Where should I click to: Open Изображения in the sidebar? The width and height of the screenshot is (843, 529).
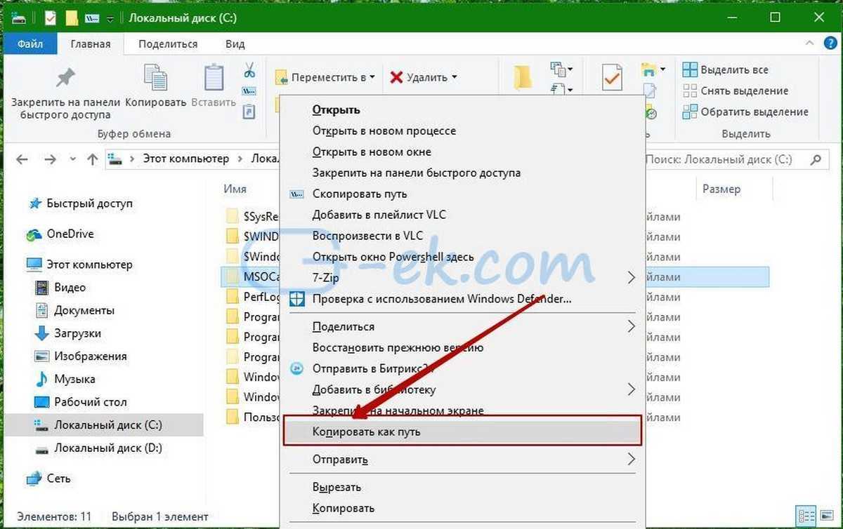[91, 356]
